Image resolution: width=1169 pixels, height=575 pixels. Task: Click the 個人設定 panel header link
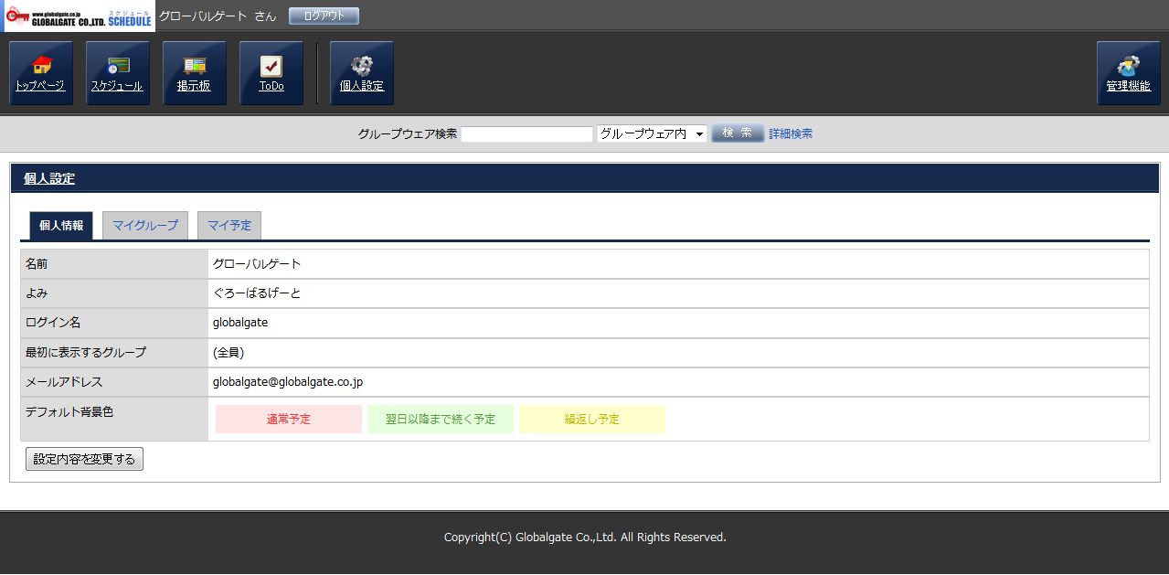[x=49, y=178]
